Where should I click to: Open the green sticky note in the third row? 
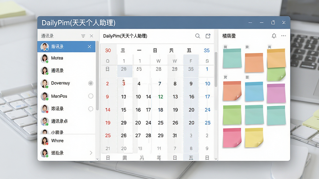[x=232, y=115]
